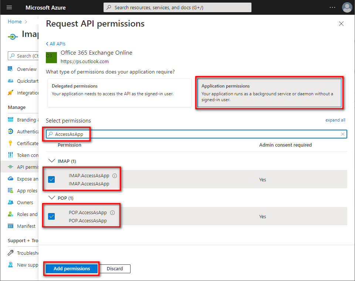
Task: Uncheck the POP.AccessAsApp checkbox
Action: (x=51, y=216)
